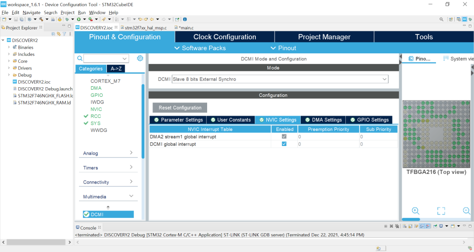The width and height of the screenshot is (474, 252).
Task: Click the magnifier icon in peripheral search
Action: coord(80,58)
